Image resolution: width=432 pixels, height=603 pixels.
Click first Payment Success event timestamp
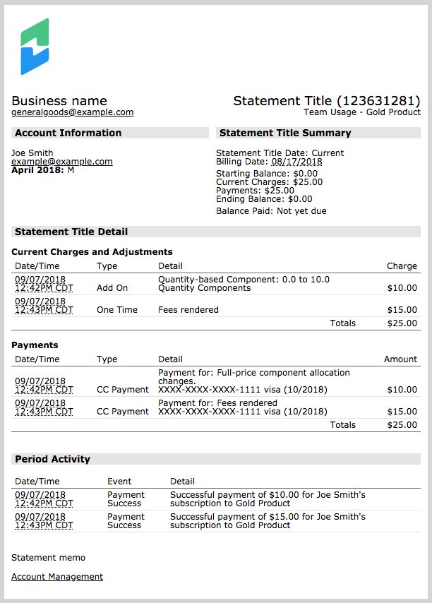tap(44, 499)
